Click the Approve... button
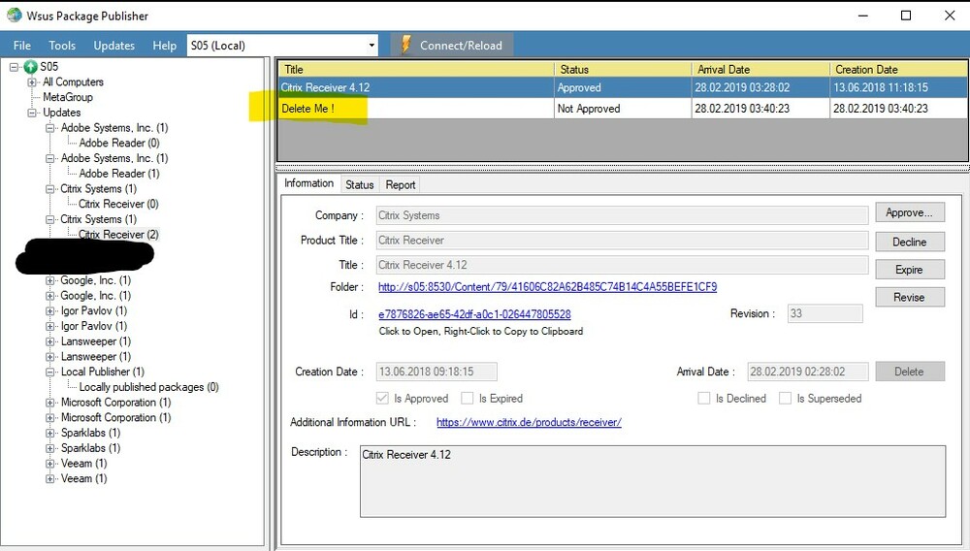970x551 pixels. point(909,213)
